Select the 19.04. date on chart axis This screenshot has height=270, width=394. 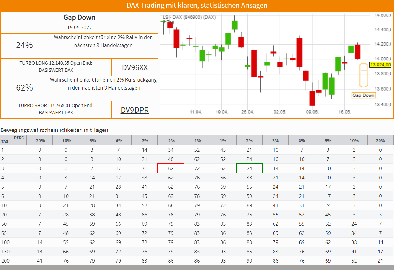coord(222,112)
